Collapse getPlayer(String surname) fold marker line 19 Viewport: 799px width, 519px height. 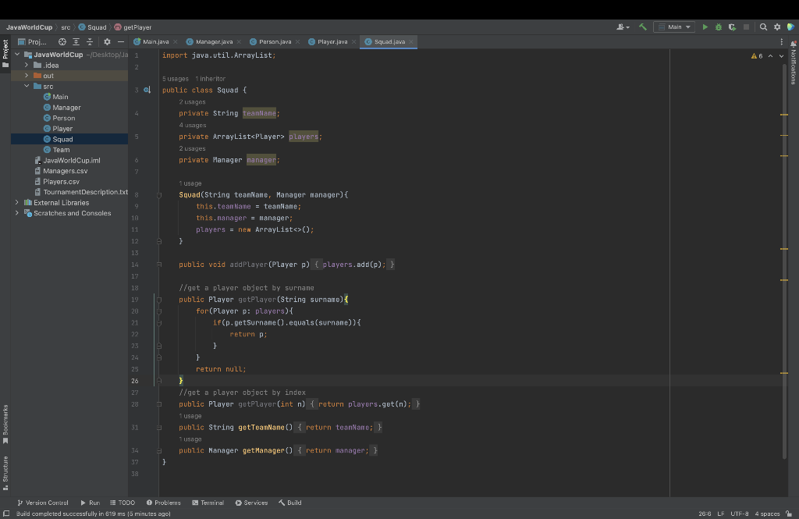pyautogui.click(x=159, y=300)
